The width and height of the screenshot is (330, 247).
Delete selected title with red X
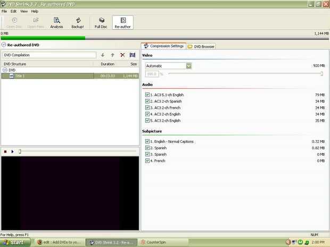tap(122, 55)
